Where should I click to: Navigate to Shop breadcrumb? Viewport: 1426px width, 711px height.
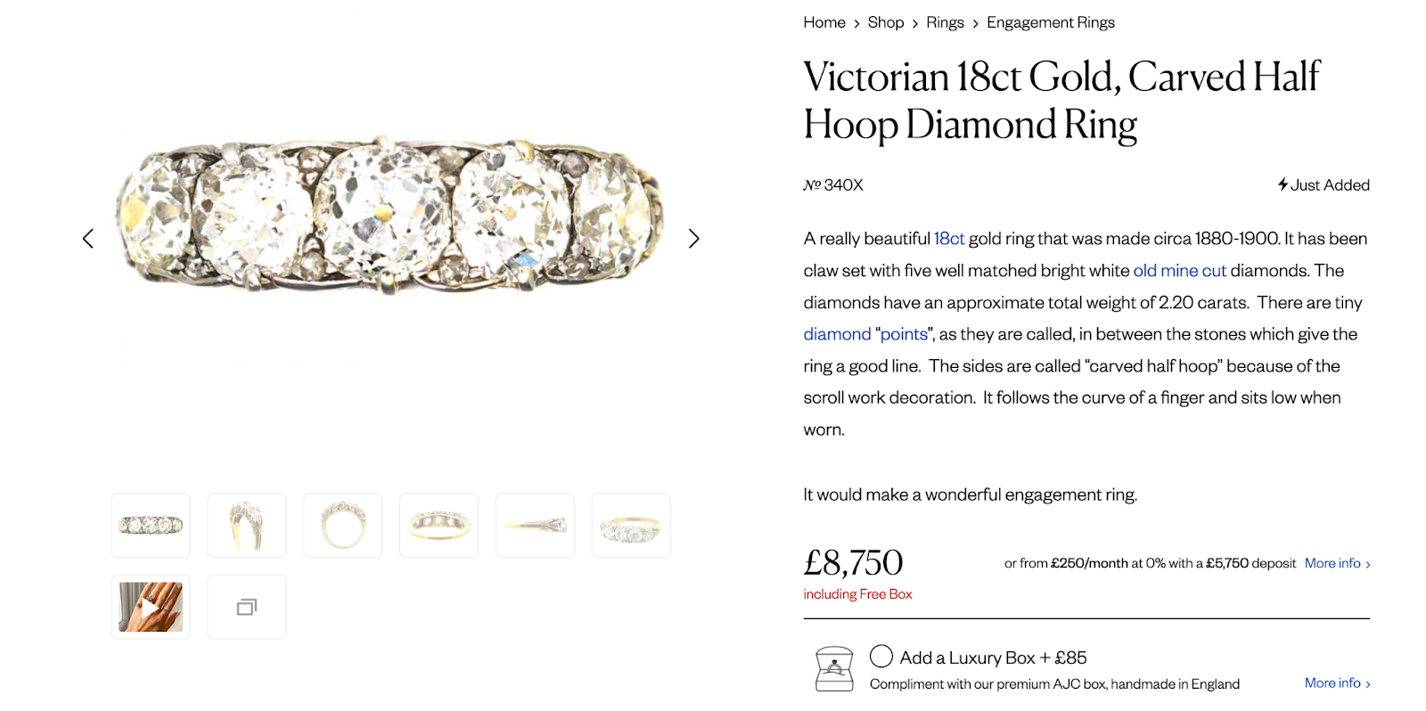pos(885,22)
